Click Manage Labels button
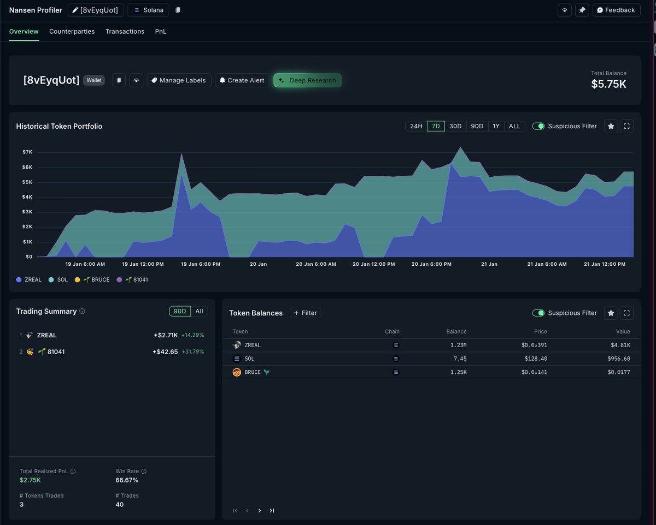The image size is (656, 525). click(x=179, y=80)
